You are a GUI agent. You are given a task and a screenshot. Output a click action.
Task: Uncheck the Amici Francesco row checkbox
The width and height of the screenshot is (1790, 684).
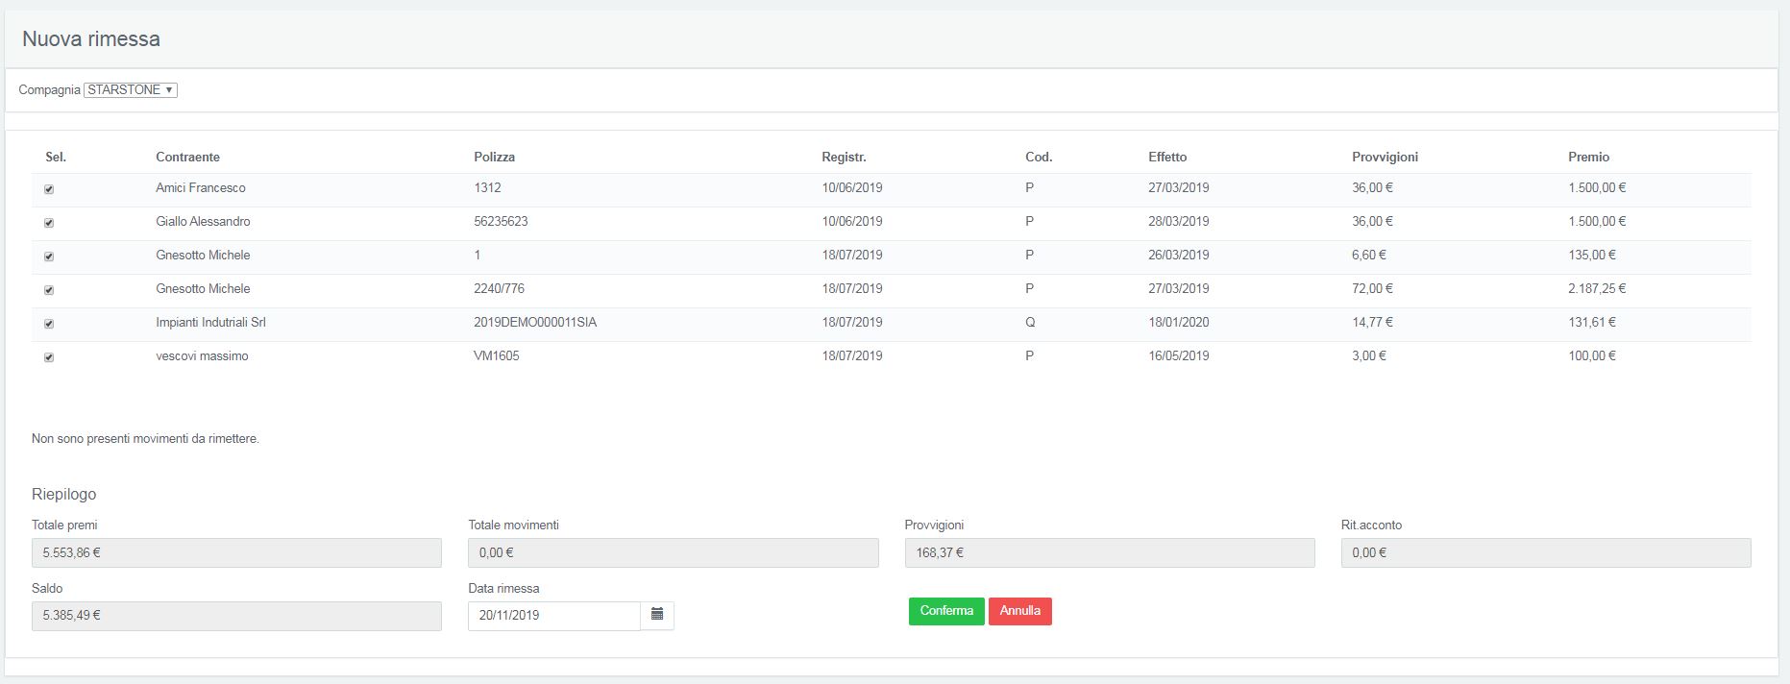click(49, 189)
